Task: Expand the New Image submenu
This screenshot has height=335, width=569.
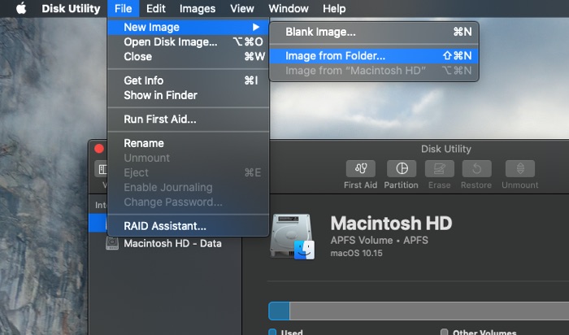Action: pos(188,27)
